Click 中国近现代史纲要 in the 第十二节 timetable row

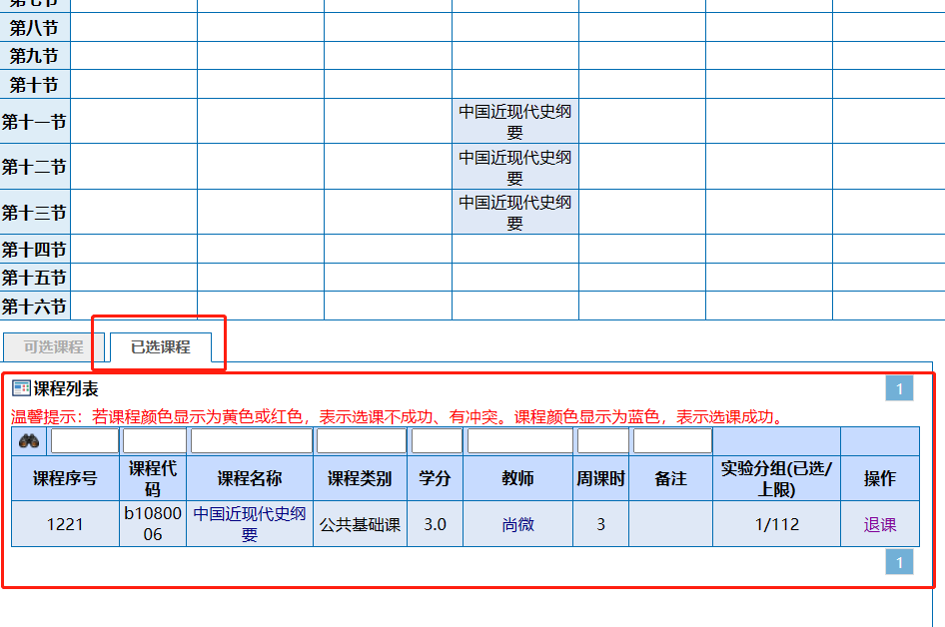[515, 167]
